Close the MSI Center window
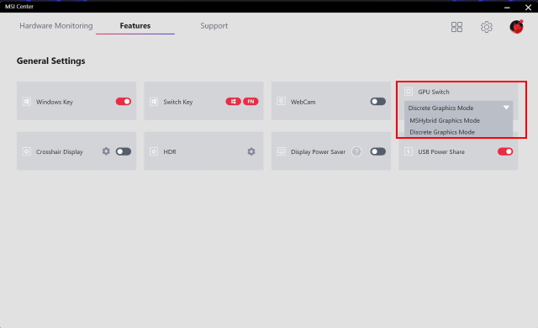Viewport: 538px width, 328px height. [x=528, y=8]
